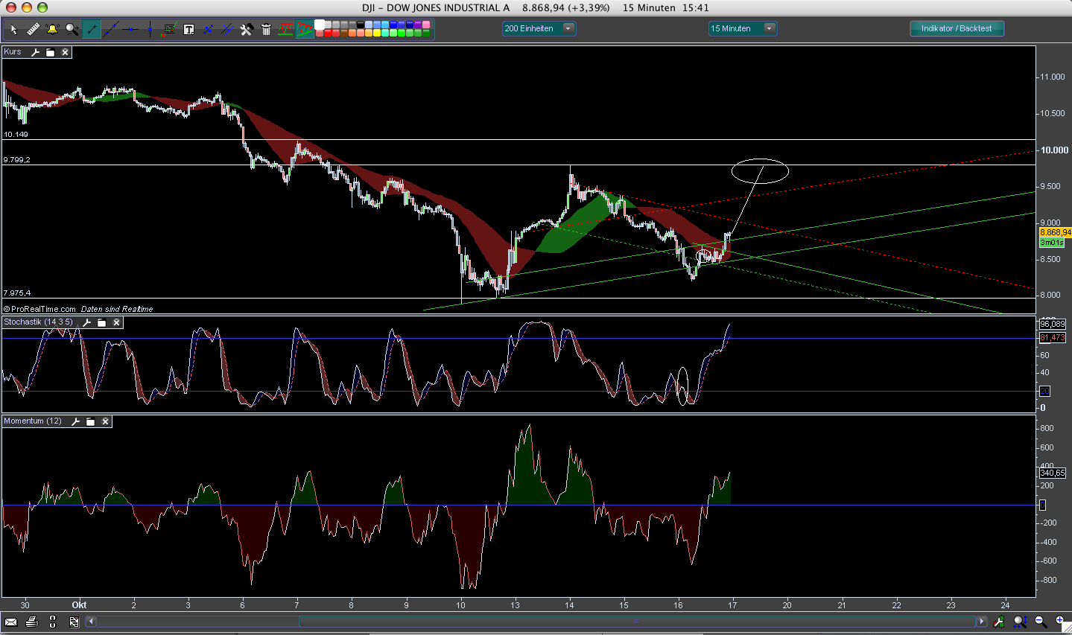Viewport: 1072px width, 635px height.
Task: Click the 3m01s countdown tag on price axis
Action: (x=1052, y=243)
